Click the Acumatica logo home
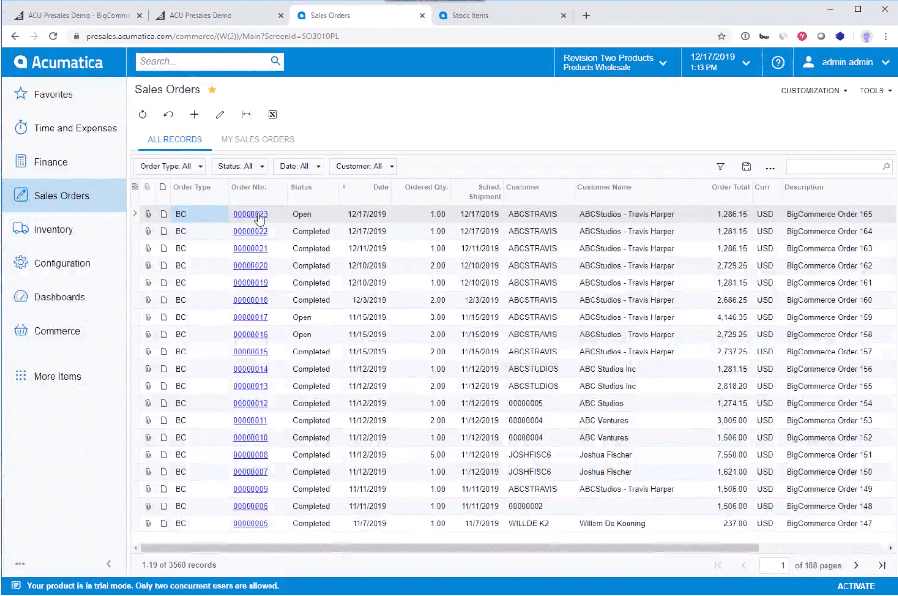 [x=58, y=62]
